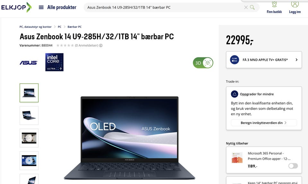
Task: Click the Logg inn user icon
Action: [x=295, y=4]
